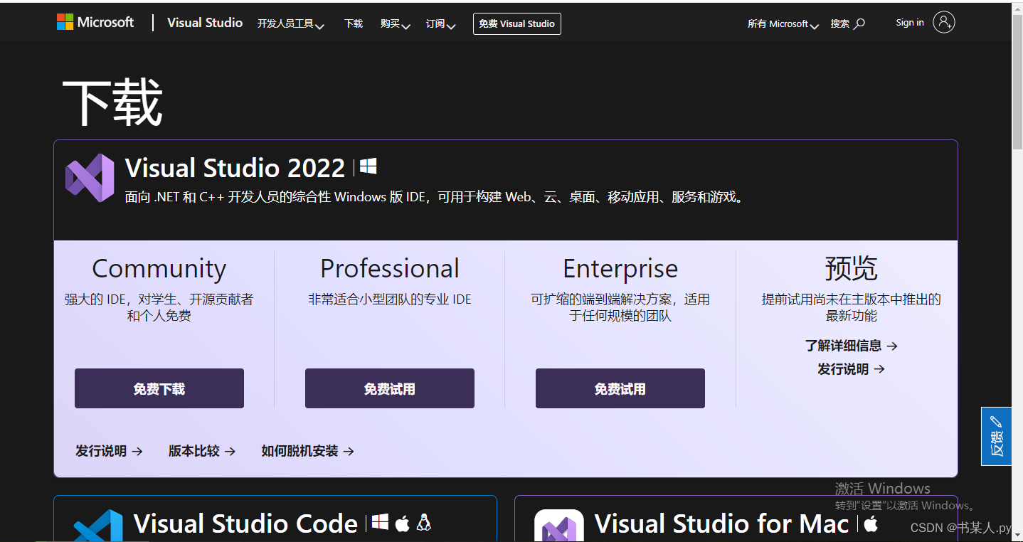Click the Visual Studio for Mac logo
Image resolution: width=1023 pixels, height=542 pixels.
559,526
